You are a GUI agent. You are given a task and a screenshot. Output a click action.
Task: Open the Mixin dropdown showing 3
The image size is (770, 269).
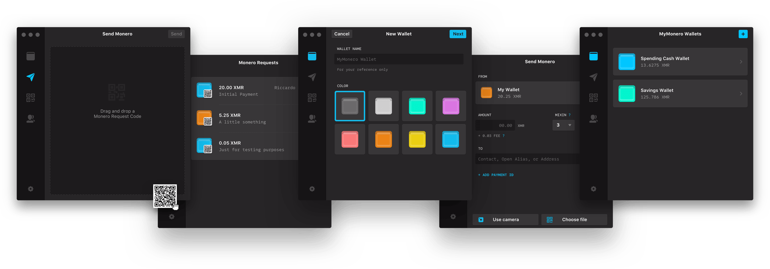tap(563, 125)
